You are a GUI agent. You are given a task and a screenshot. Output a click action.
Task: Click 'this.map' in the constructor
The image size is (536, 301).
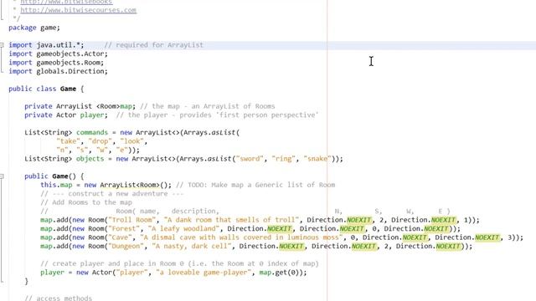click(x=56, y=185)
